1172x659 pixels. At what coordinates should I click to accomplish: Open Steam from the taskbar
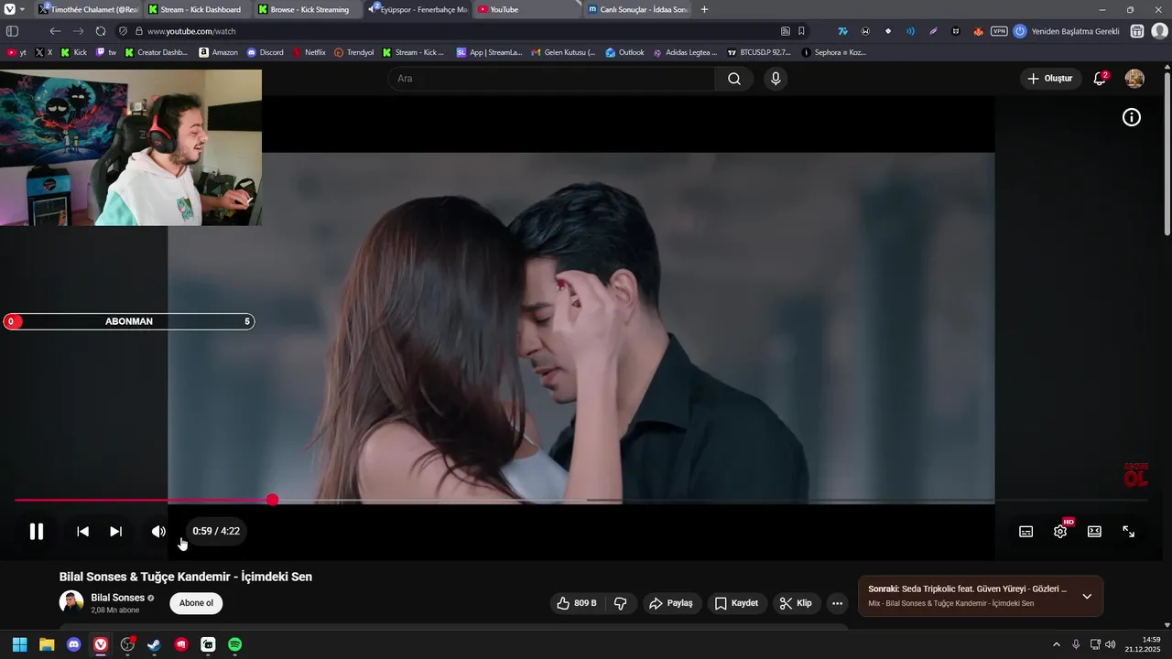coord(154,644)
